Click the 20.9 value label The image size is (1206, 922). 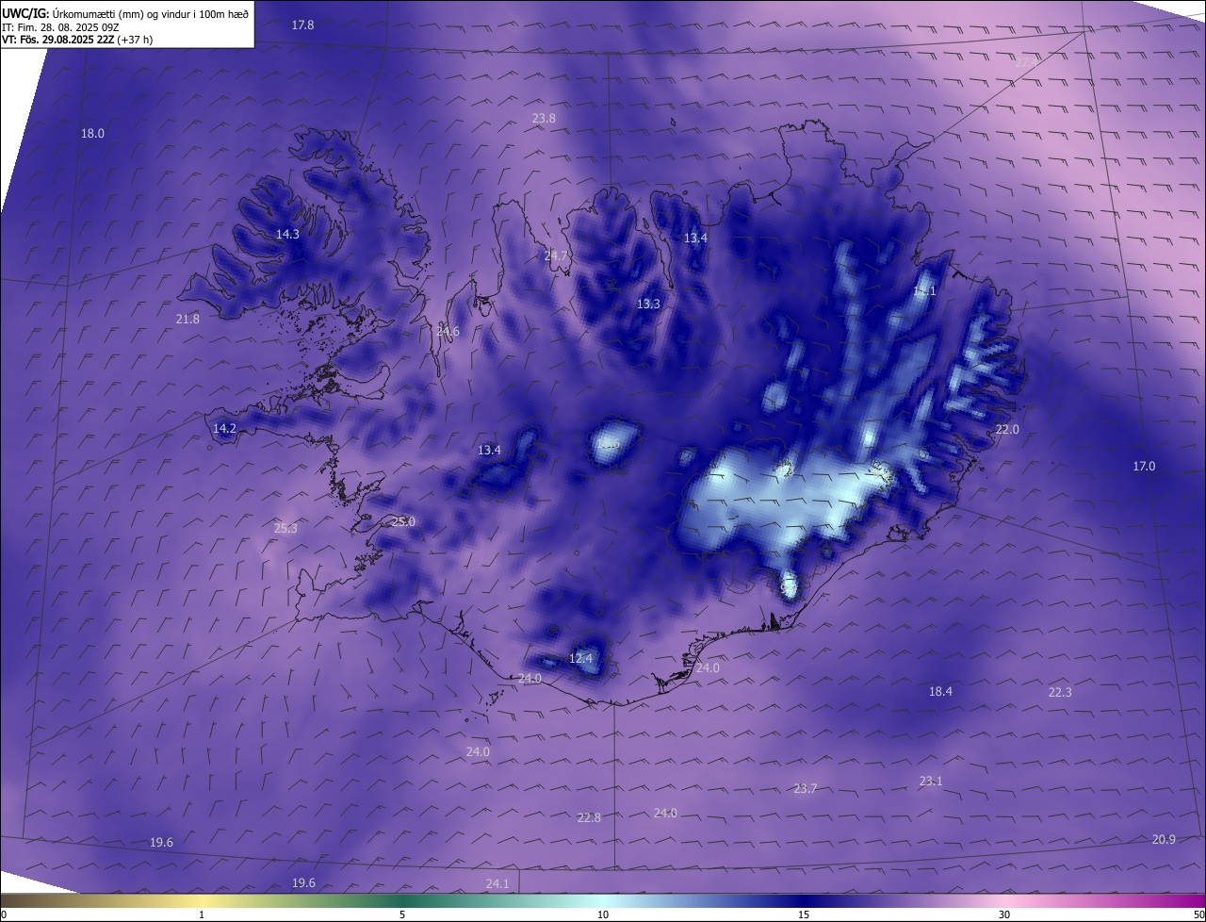[x=1164, y=840]
